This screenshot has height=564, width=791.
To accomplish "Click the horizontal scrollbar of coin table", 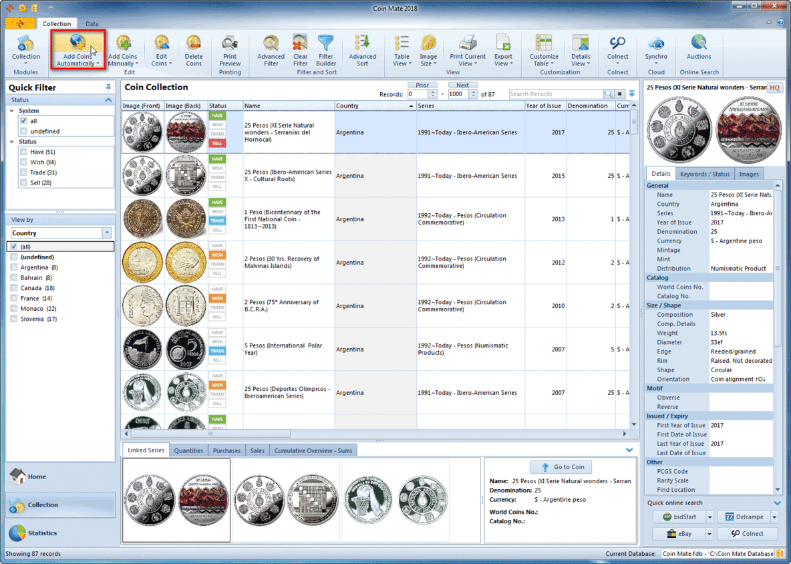I will click(x=374, y=434).
